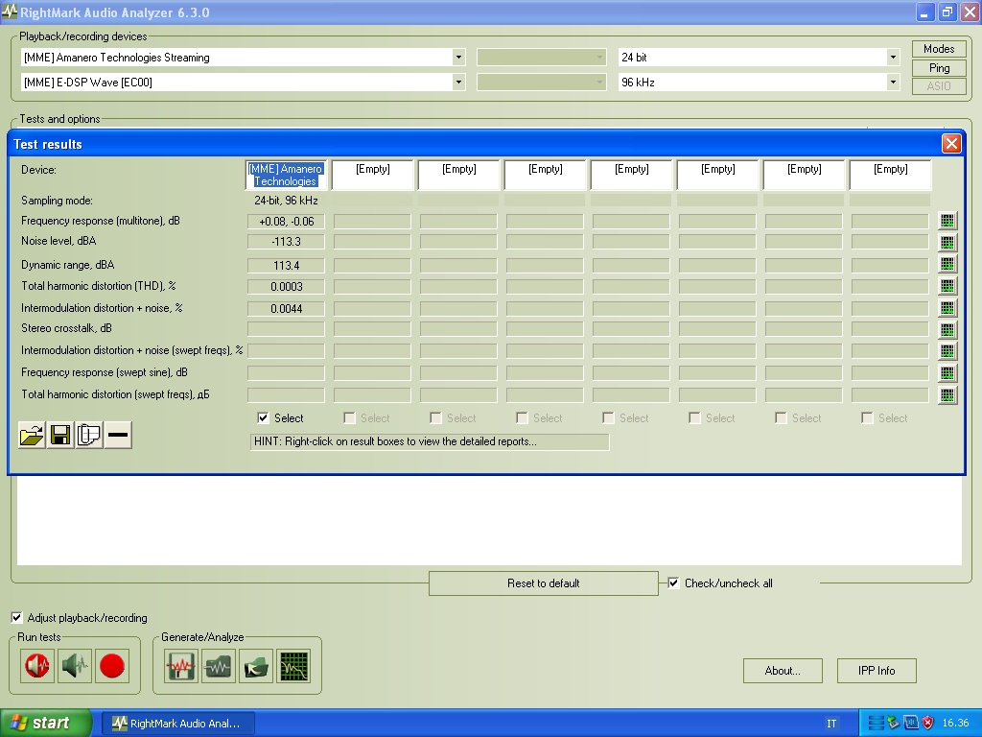Image resolution: width=982 pixels, height=737 pixels.
Task: Toggle Select checkbox under Amanero column
Action: 263,418
